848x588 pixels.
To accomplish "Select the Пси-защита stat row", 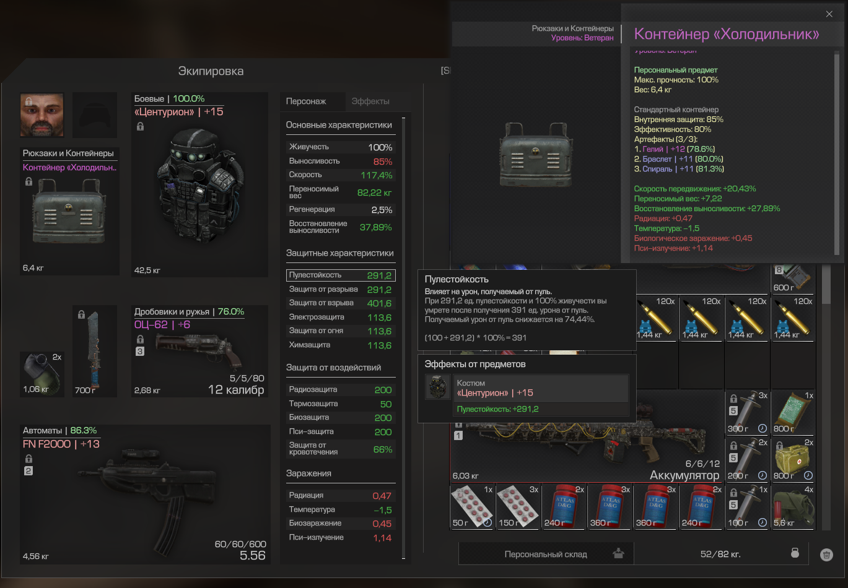I will 341,431.
